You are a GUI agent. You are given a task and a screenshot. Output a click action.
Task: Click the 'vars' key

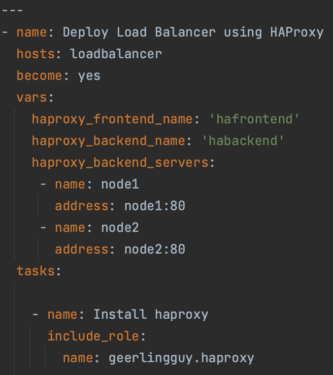click(32, 97)
